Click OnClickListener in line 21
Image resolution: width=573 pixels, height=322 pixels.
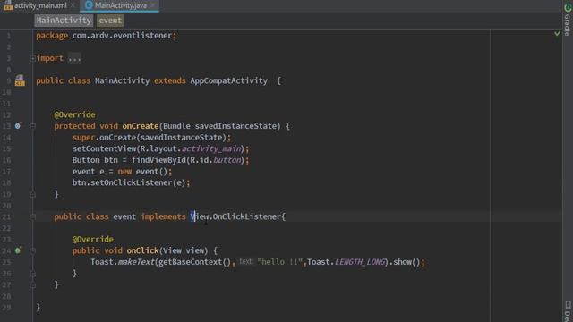tap(247, 216)
